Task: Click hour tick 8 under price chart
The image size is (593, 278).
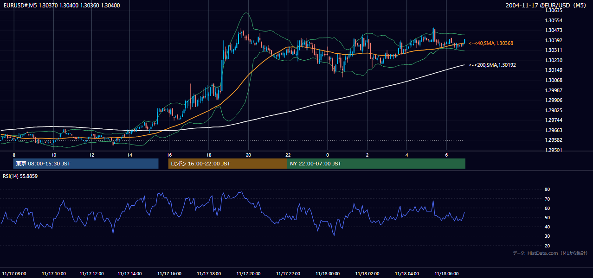Action: pos(14,155)
